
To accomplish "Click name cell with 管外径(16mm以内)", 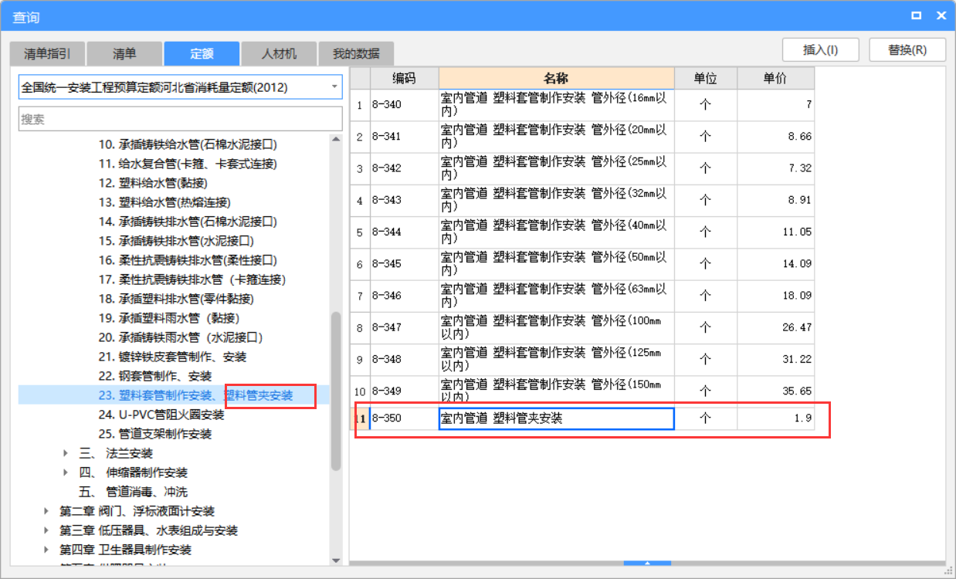I will [556, 105].
